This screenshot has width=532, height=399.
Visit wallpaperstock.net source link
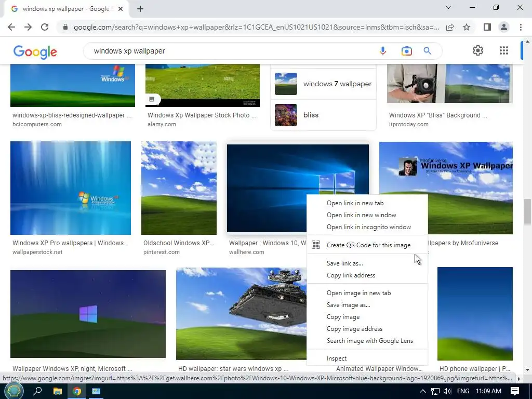[x=37, y=252]
